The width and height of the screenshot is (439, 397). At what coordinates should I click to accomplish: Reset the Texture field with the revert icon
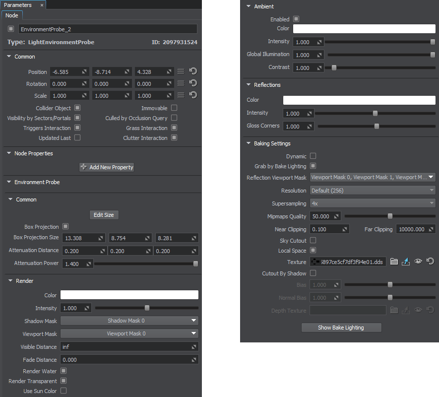(x=430, y=262)
